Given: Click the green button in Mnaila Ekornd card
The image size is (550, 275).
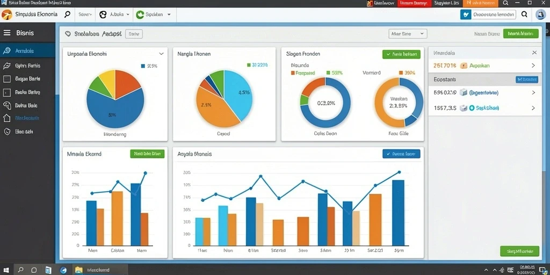Looking at the screenshot, I should pyautogui.click(x=147, y=154).
